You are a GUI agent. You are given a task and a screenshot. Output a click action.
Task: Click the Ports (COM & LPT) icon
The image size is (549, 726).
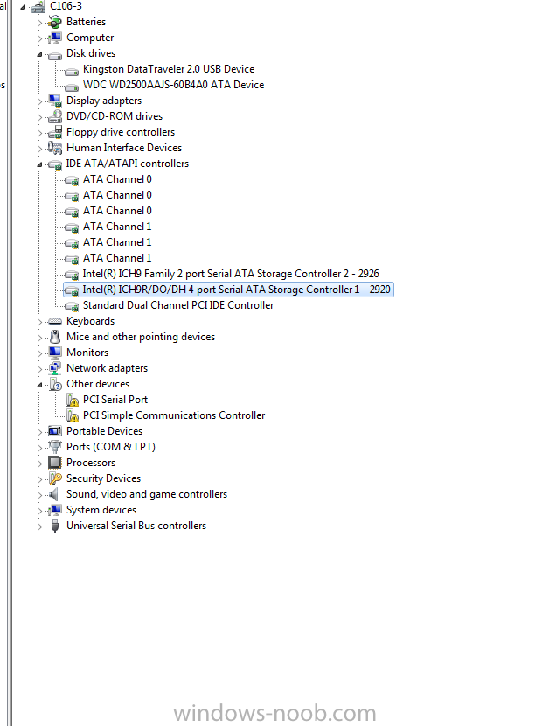tap(54, 447)
